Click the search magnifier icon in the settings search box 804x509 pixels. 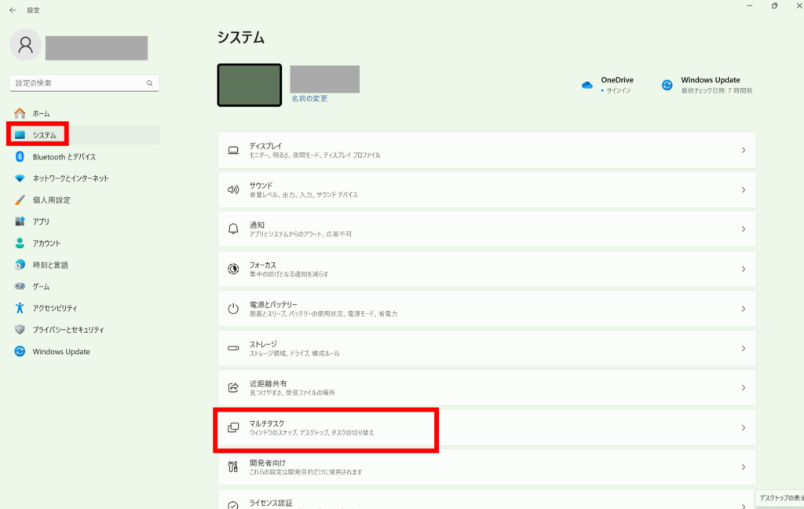[x=149, y=82]
